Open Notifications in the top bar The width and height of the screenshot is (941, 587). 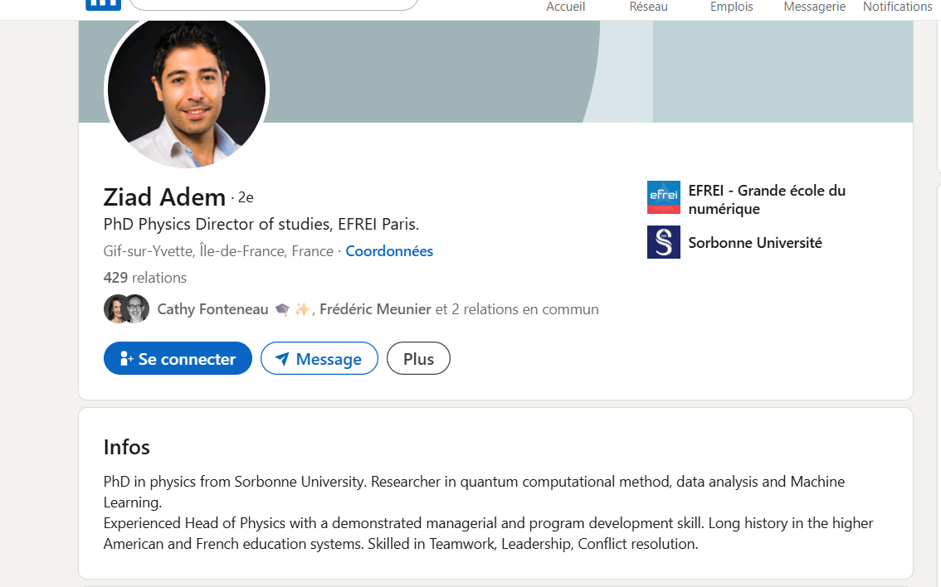coord(897,7)
